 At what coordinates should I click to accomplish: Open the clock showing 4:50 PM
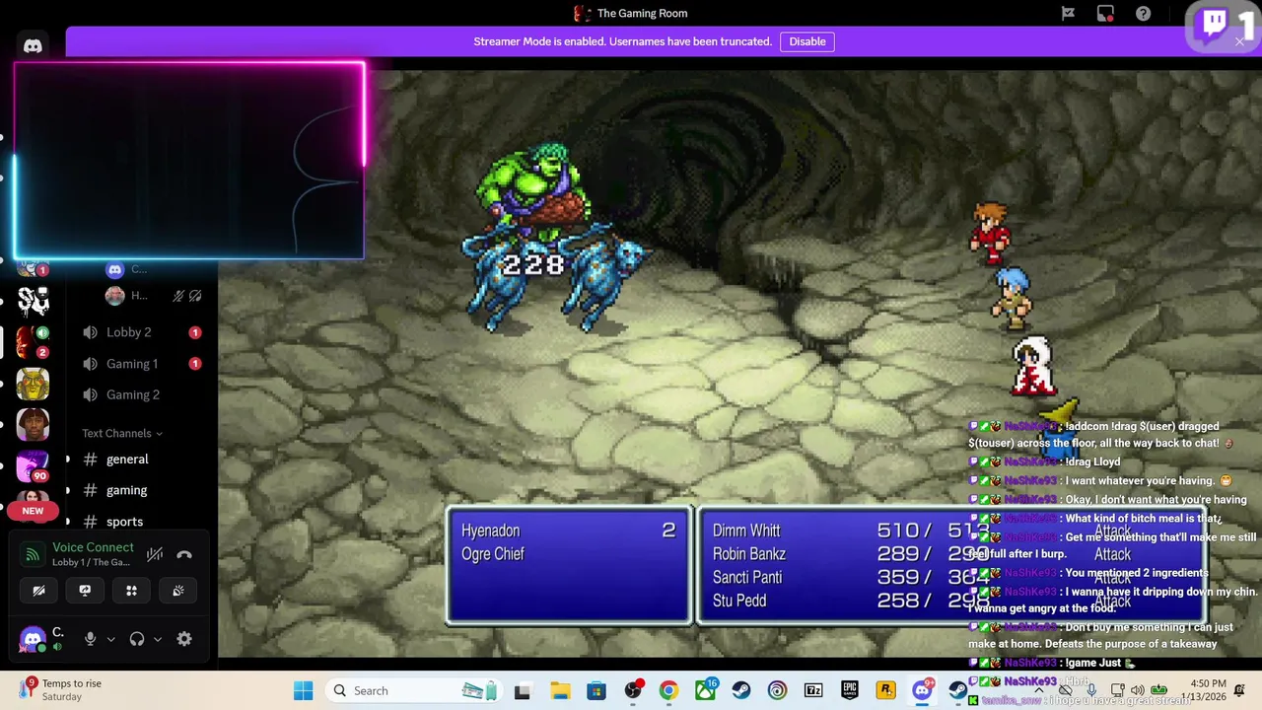pyautogui.click(x=1208, y=690)
